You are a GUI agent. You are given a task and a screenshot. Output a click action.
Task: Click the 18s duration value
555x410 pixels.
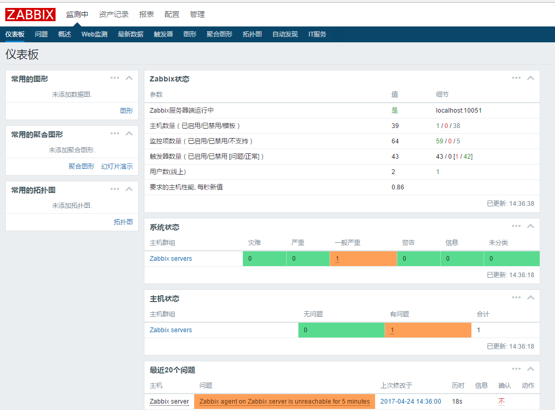(x=457, y=402)
